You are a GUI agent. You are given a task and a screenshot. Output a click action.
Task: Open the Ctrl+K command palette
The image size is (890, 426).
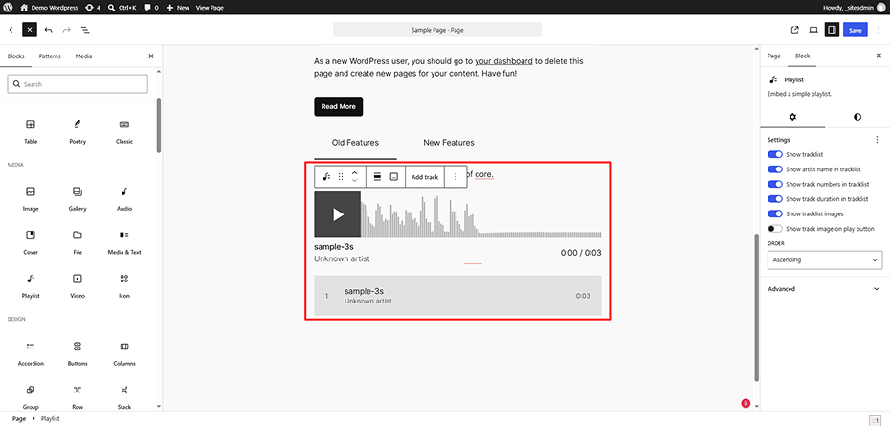[x=122, y=8]
